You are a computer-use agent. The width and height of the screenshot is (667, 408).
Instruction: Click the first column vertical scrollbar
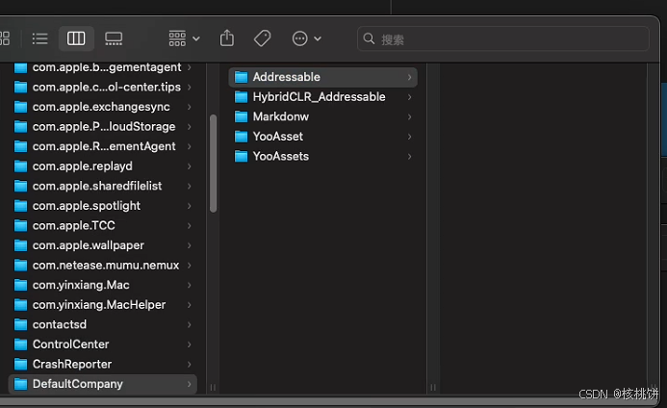[x=213, y=164]
